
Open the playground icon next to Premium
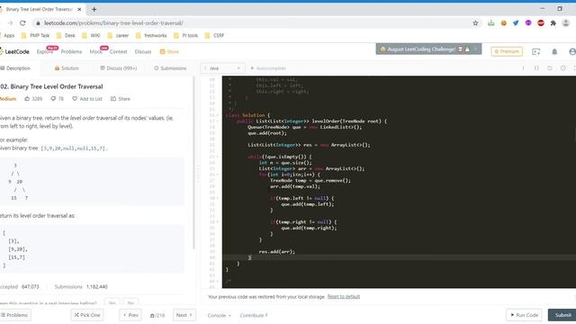pyautogui.click(x=536, y=52)
